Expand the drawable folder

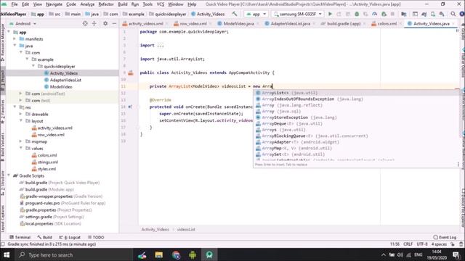[20, 114]
